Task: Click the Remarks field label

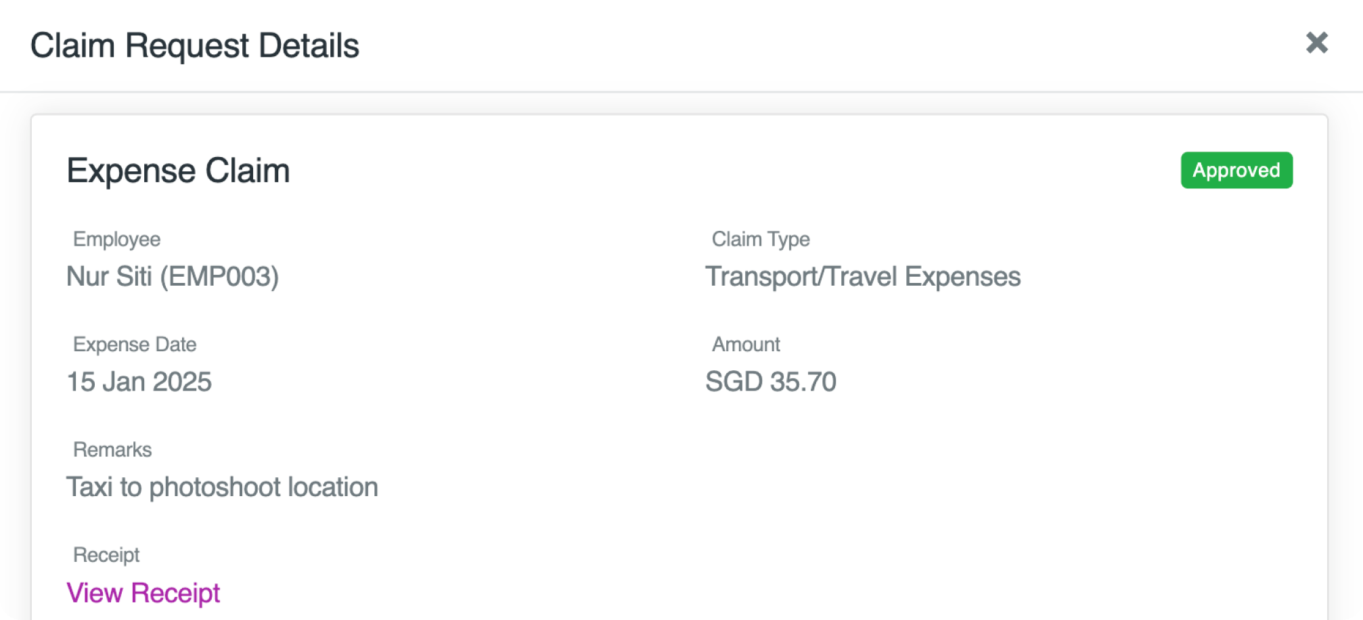Action: coord(112,449)
